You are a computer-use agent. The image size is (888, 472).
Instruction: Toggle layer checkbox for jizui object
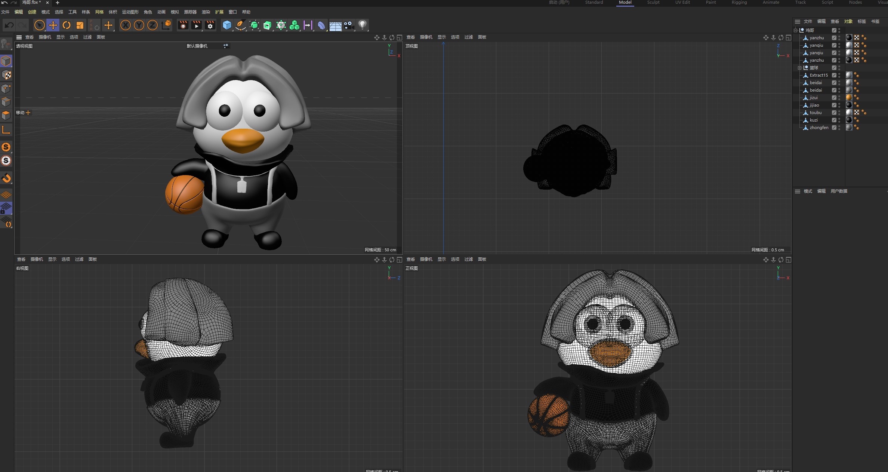click(x=834, y=98)
